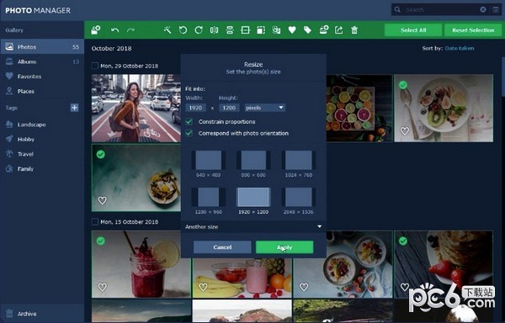Open Favorites in the sidebar
The height and width of the screenshot is (323, 505).
pyautogui.click(x=42, y=77)
